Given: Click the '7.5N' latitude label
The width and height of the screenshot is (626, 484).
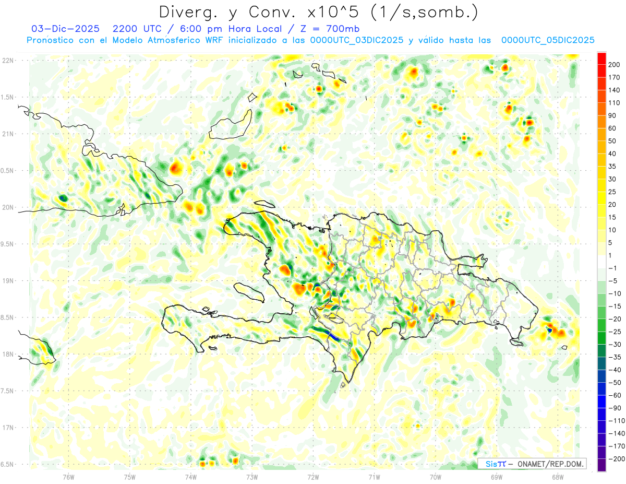Looking at the screenshot, I should pyautogui.click(x=8, y=391).
